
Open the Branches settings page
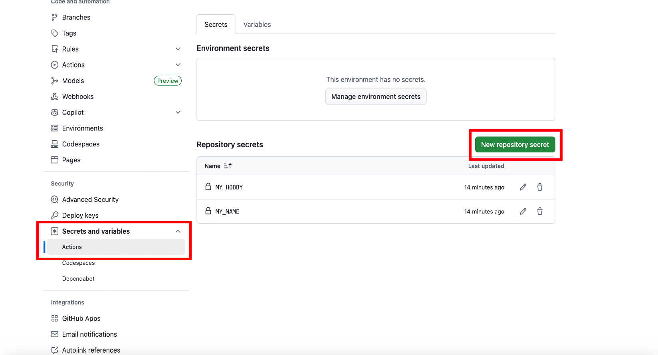(x=76, y=17)
